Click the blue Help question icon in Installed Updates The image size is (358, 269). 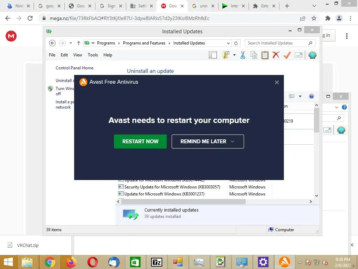pyautogui.click(x=311, y=96)
